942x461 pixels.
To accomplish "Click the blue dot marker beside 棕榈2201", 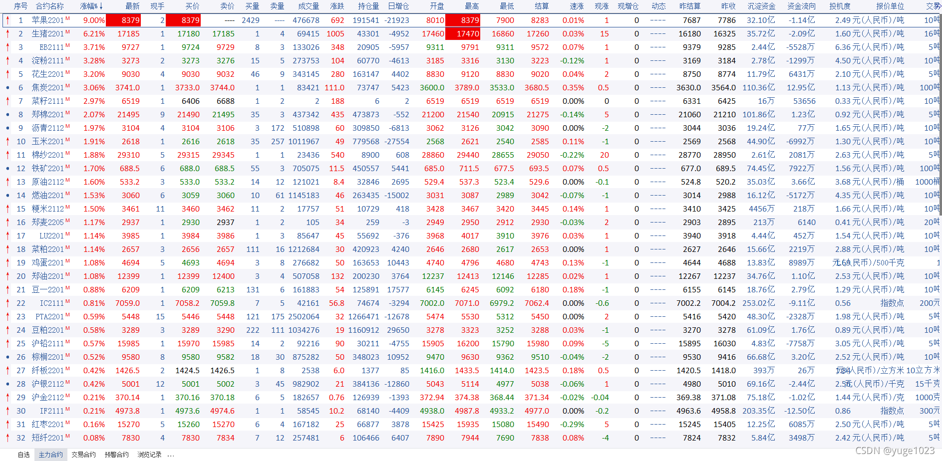I will click(x=7, y=357).
